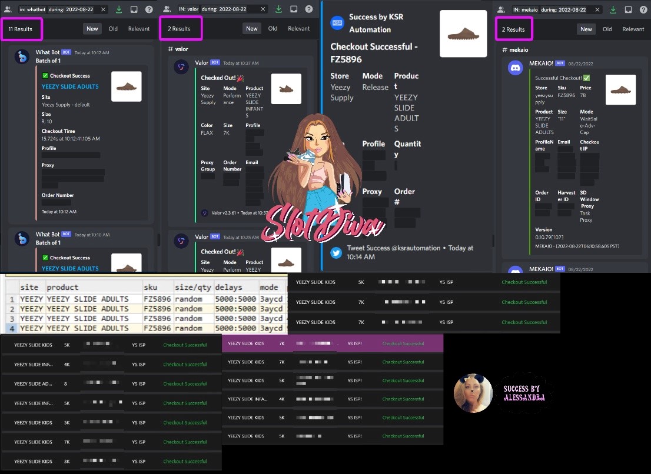Screen dimensions: 651x474
Task: Open help icon in whatbot search panel
Action: click(149, 9)
